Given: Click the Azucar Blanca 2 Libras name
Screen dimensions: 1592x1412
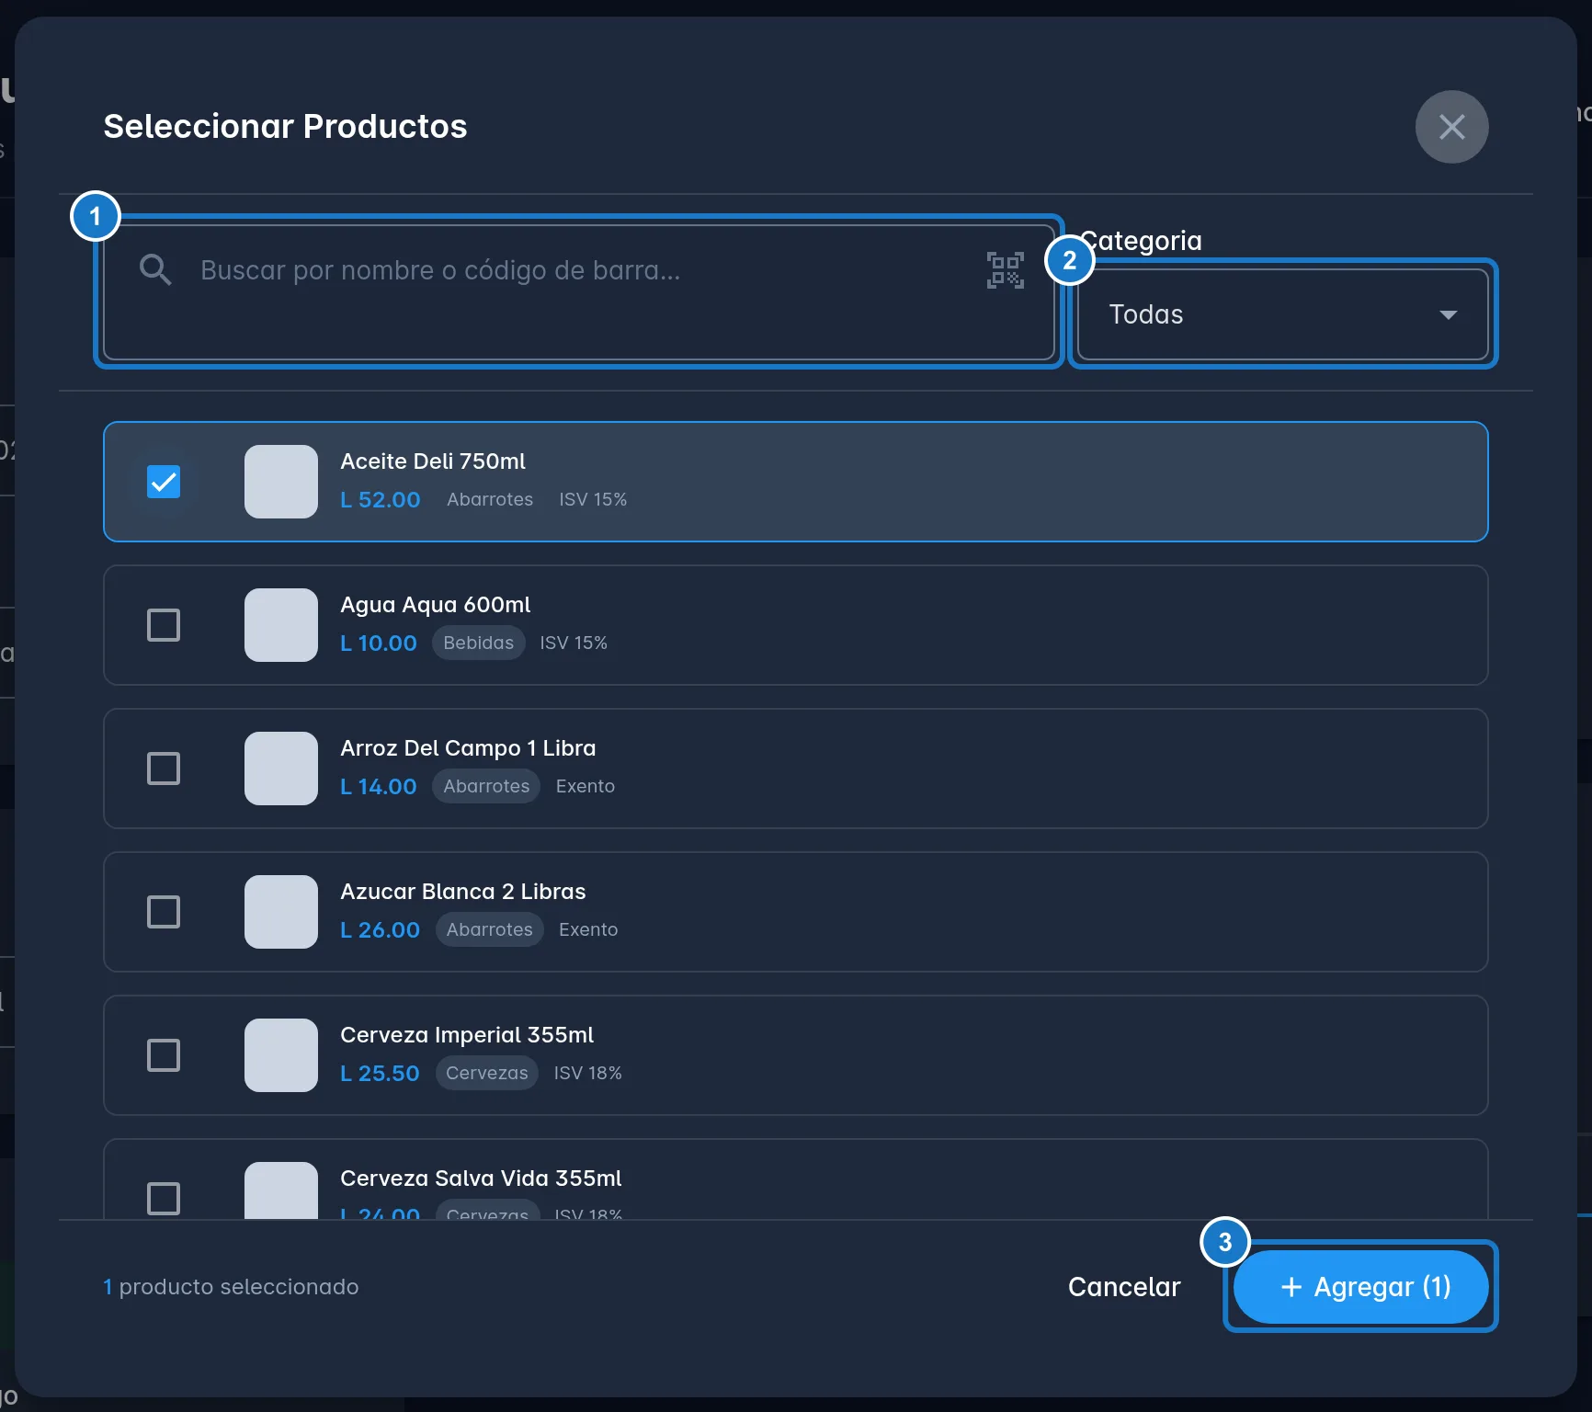Looking at the screenshot, I should pos(463,892).
